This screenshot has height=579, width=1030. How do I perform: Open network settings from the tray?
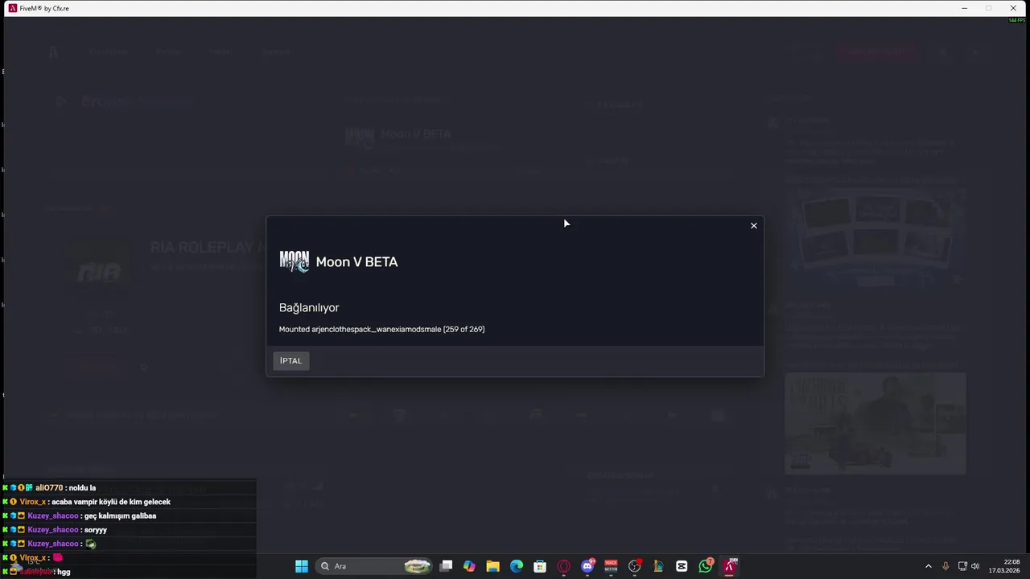pos(962,566)
